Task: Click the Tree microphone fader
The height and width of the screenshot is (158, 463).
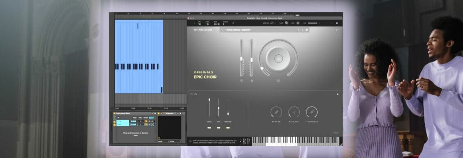Action: (x=218, y=107)
